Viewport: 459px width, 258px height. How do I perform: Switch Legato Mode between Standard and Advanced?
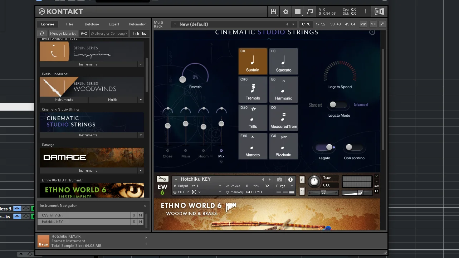(x=338, y=105)
